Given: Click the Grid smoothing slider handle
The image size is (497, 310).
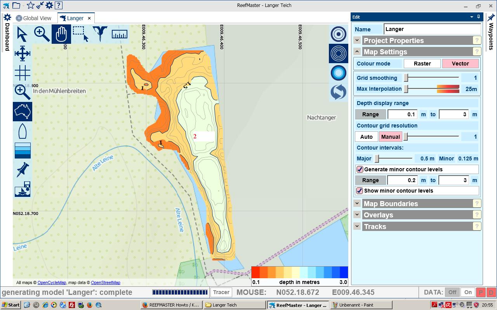Looking at the screenshot, I should click(x=406, y=78).
